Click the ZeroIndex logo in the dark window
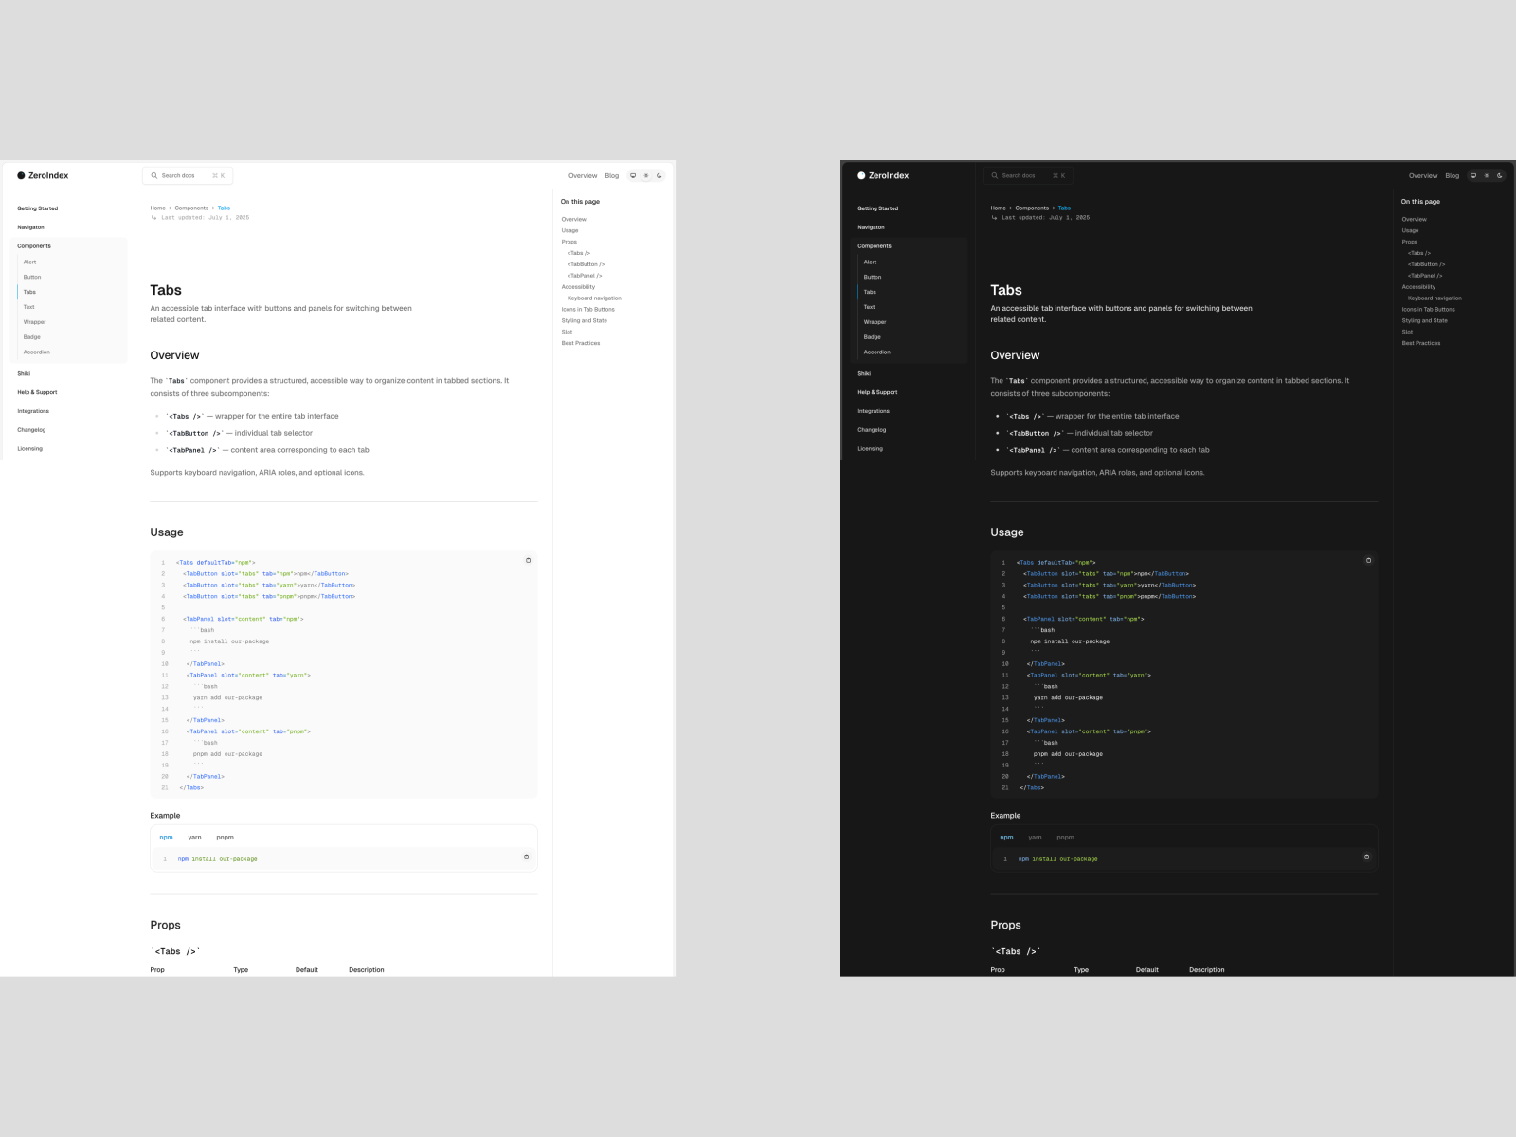 (883, 175)
